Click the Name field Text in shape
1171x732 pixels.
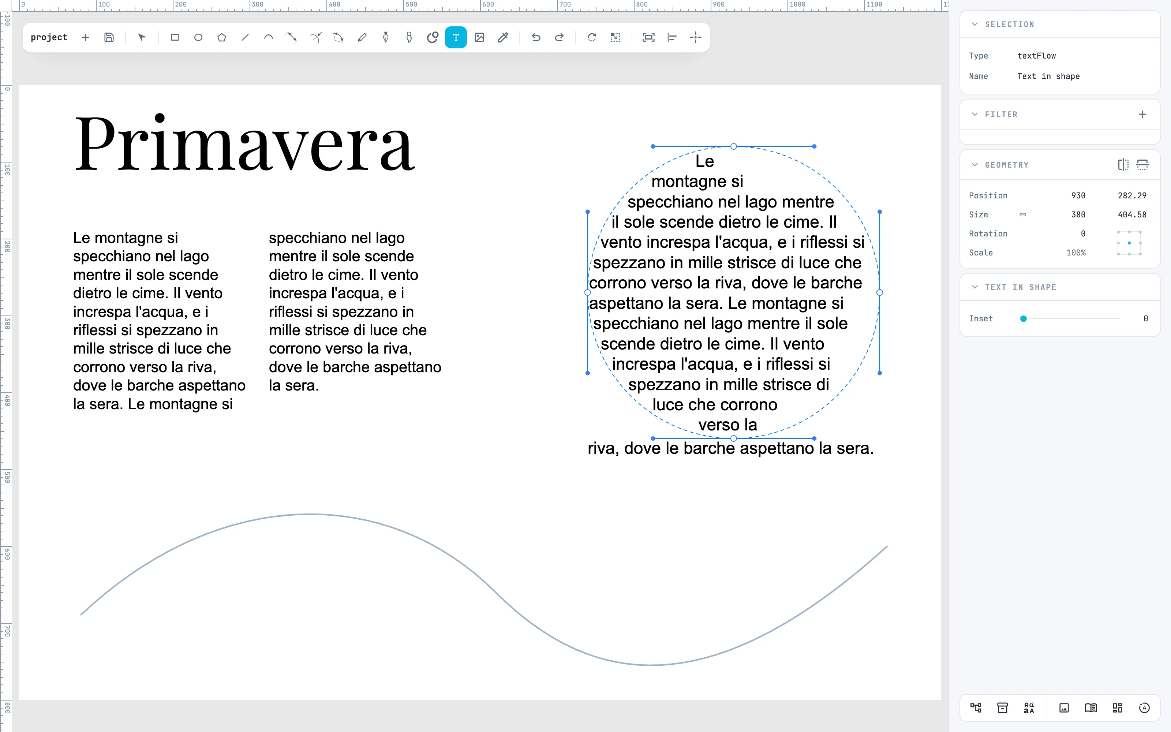pos(1048,76)
